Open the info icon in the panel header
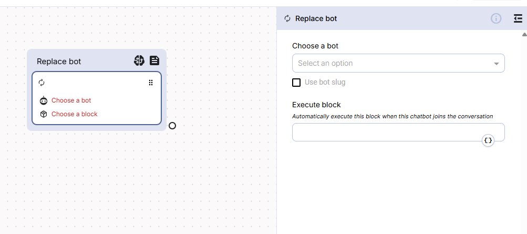Image resolution: width=527 pixels, height=234 pixels. coord(496,18)
